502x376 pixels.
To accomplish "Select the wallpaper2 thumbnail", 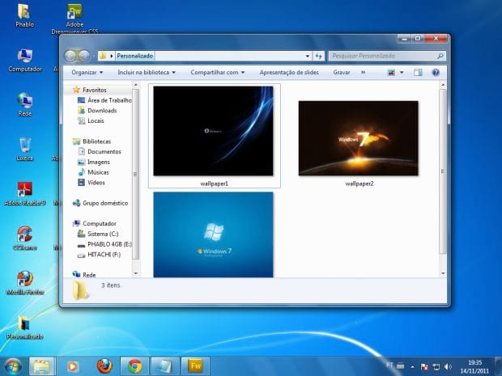I will (359, 138).
